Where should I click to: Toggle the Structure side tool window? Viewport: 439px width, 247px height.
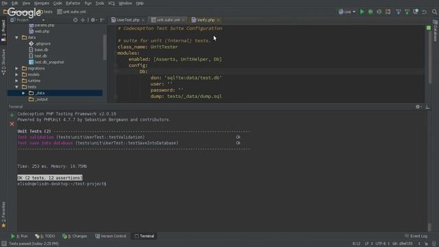3,62
